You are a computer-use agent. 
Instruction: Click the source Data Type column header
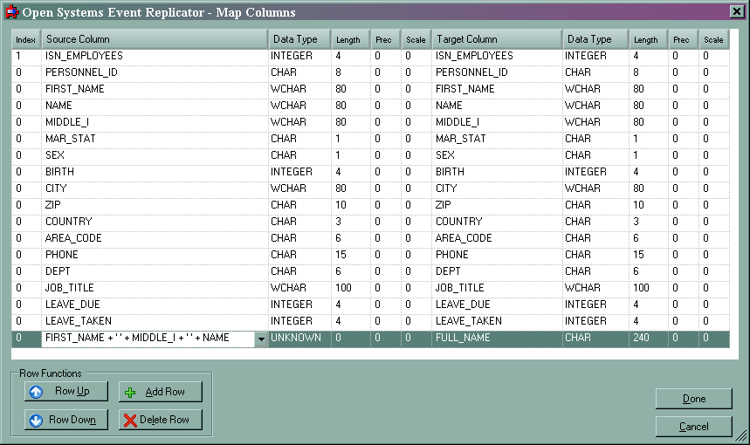pyautogui.click(x=299, y=39)
